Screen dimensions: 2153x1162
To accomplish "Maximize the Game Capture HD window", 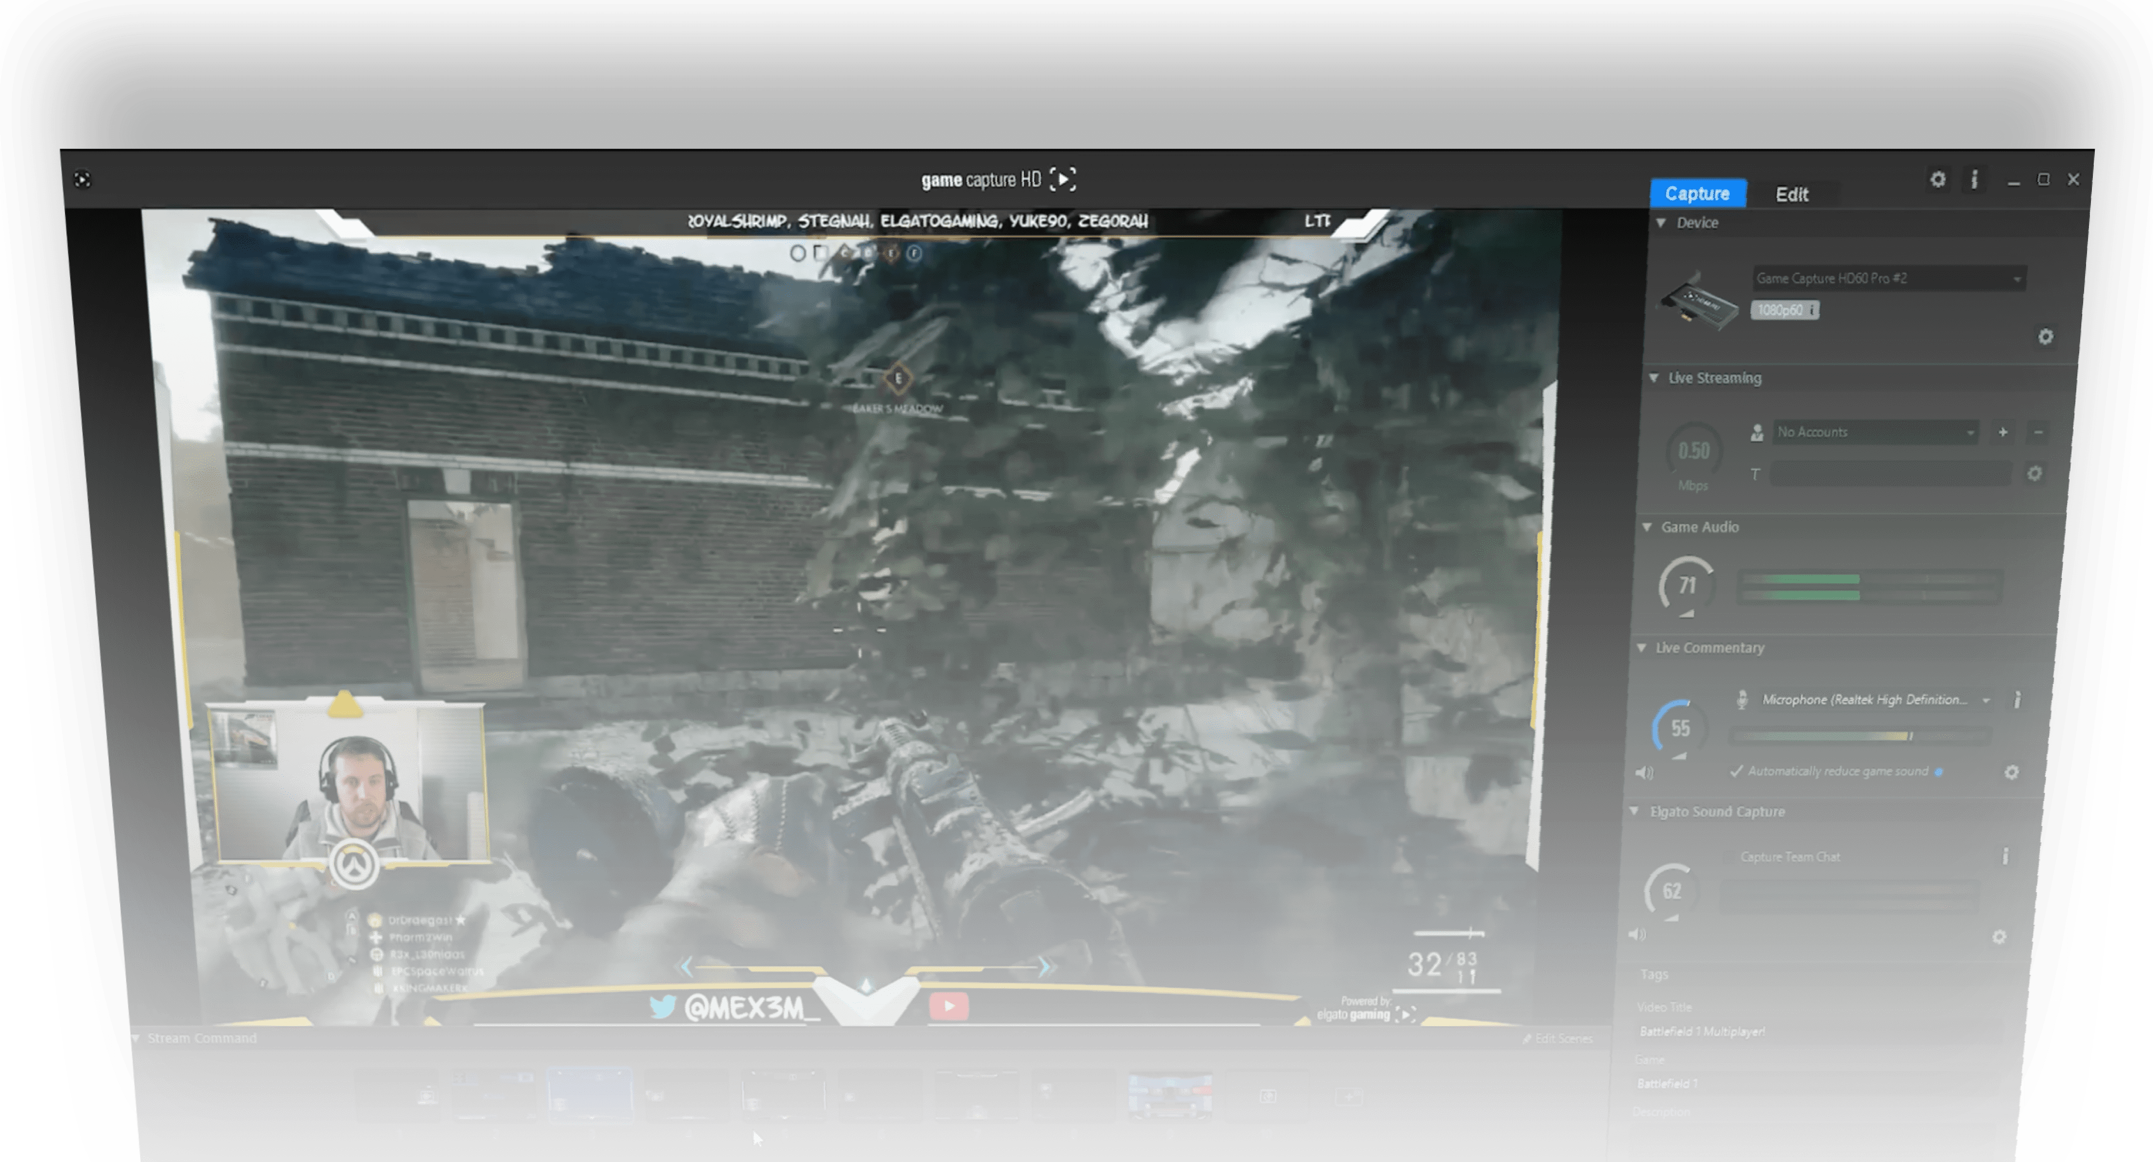I will point(2042,180).
